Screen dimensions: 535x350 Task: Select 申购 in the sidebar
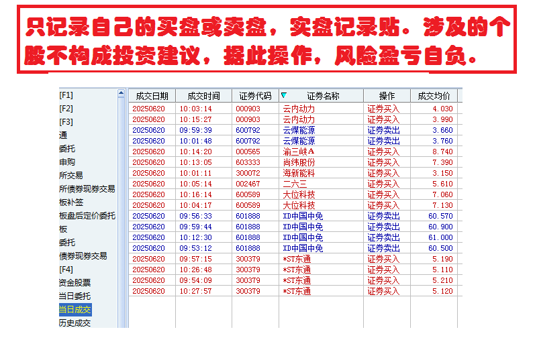click(x=67, y=162)
